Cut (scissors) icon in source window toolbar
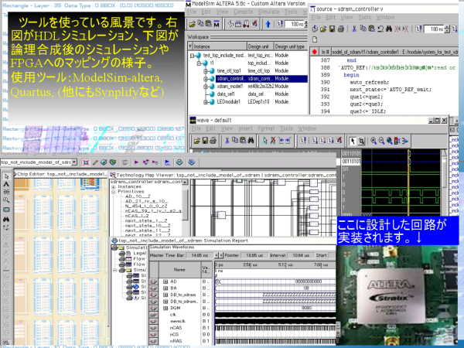 click(354, 29)
